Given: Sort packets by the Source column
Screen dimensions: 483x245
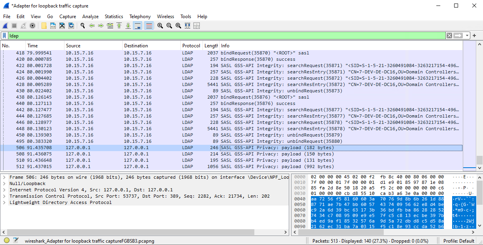Looking at the screenshot, I should point(93,46).
